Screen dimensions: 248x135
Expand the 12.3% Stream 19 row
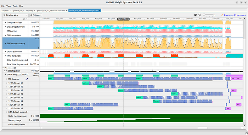click(7, 101)
